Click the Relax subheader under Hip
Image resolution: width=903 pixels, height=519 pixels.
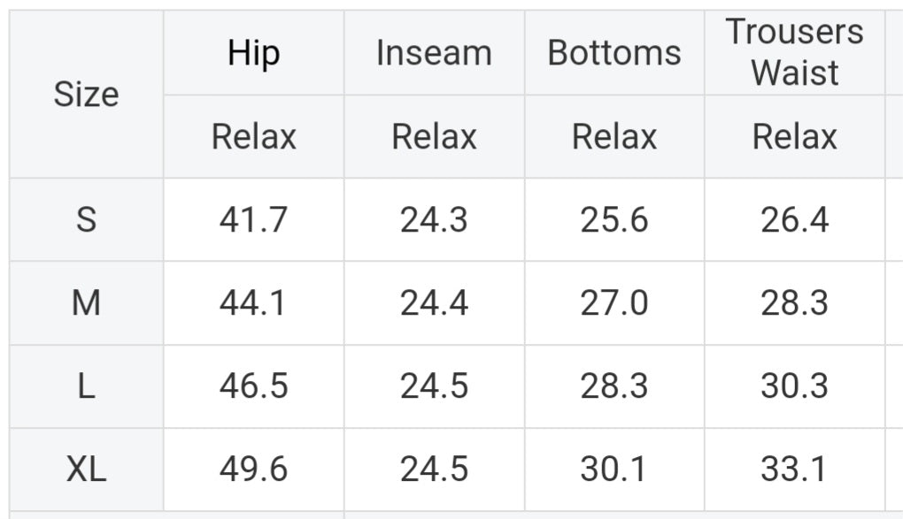253,136
